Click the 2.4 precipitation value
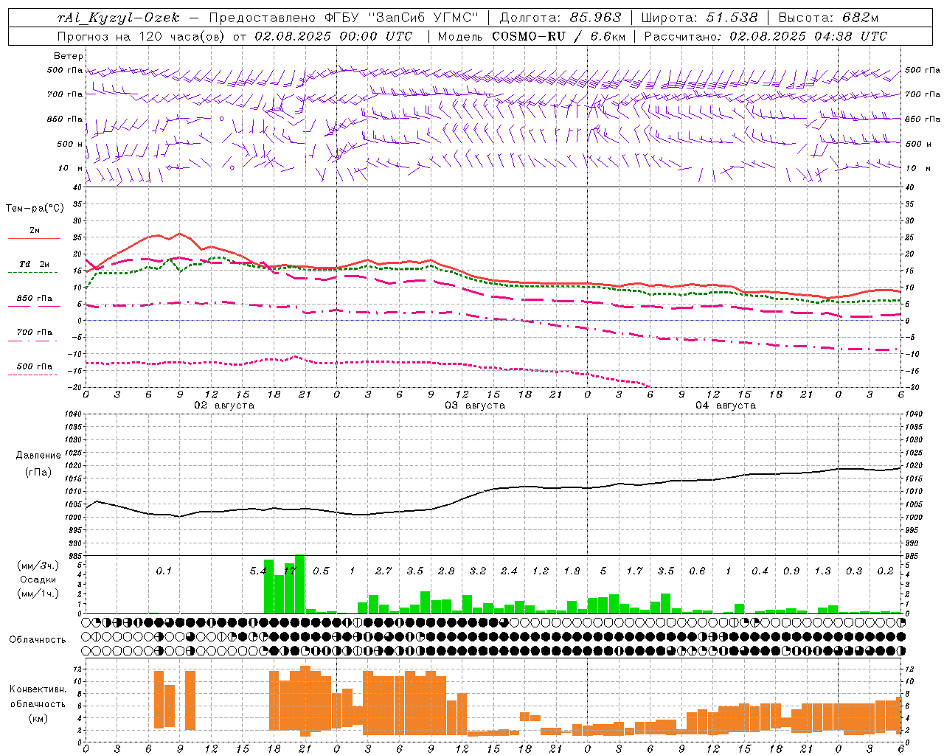 click(509, 571)
